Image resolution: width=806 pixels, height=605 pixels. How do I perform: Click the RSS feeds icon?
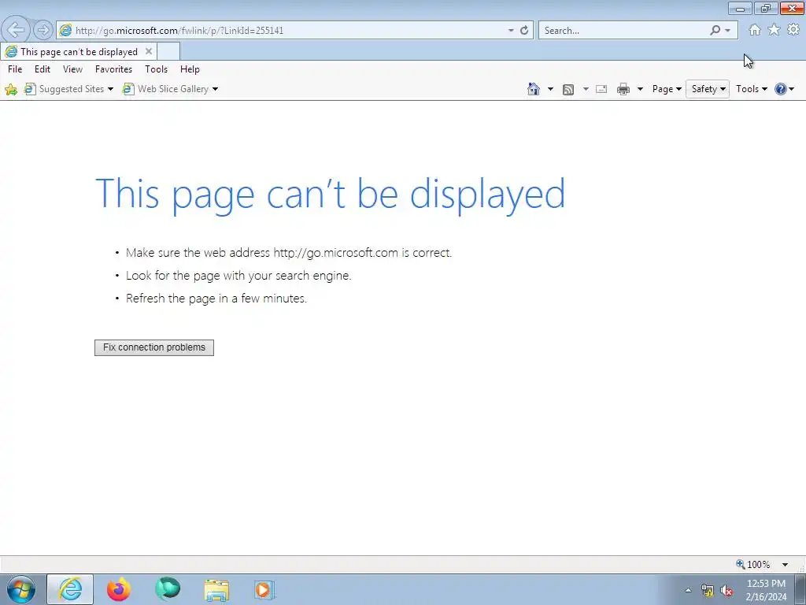coord(568,90)
